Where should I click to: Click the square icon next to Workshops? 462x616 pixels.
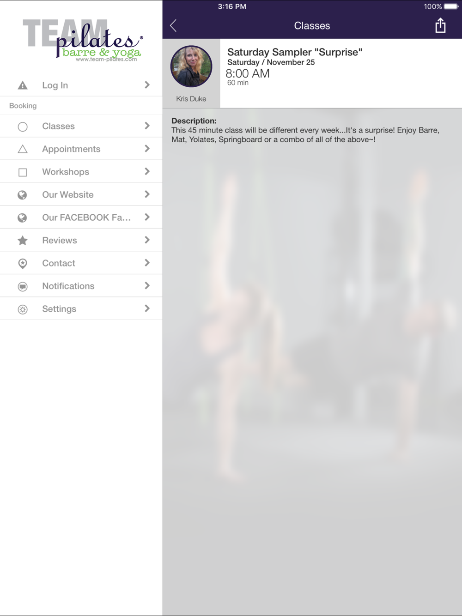tap(22, 172)
